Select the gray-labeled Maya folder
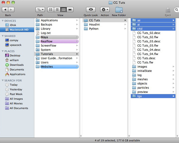Image resolution: width=179 pixels, height=143 pixels. (57, 37)
